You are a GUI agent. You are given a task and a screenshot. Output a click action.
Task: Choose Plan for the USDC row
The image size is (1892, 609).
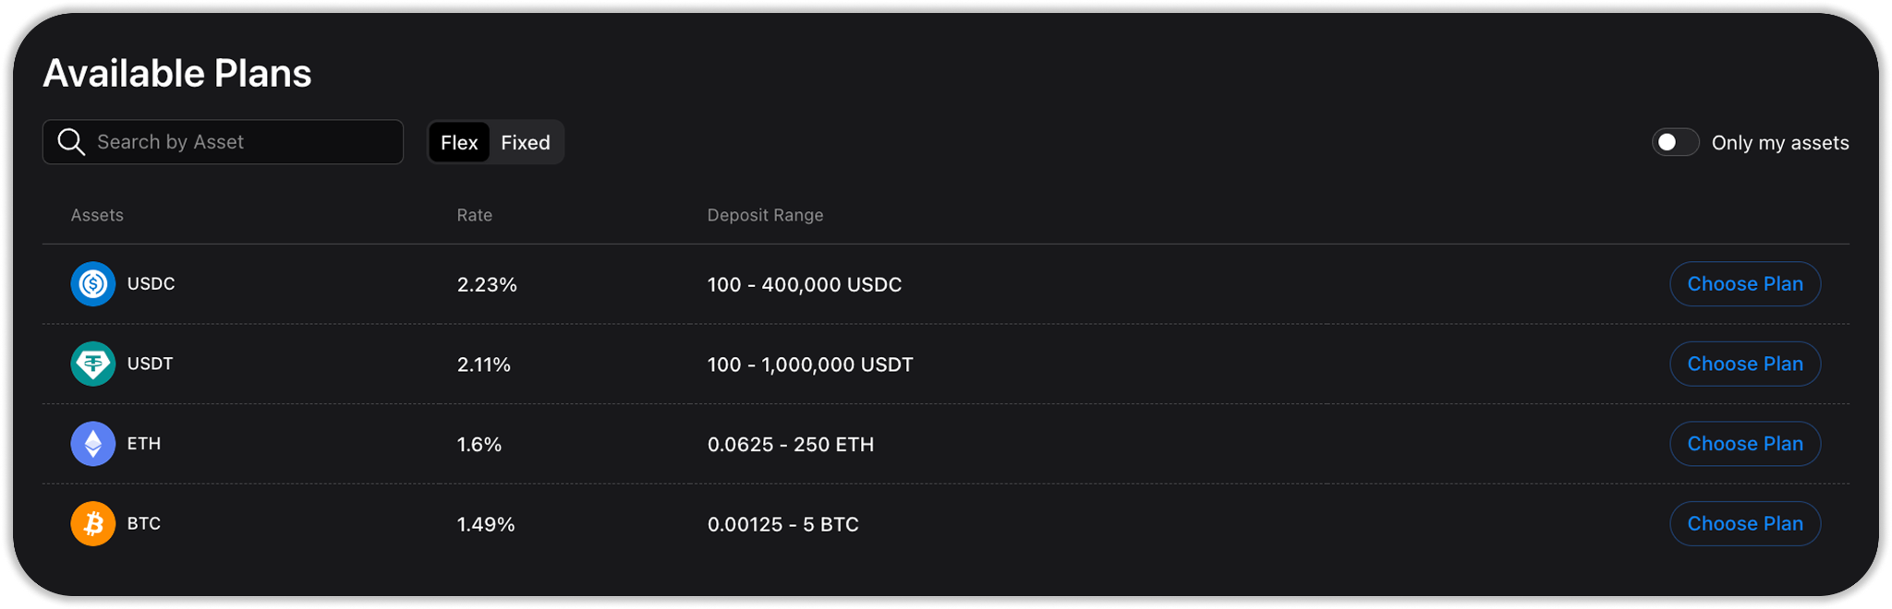[x=1744, y=284]
